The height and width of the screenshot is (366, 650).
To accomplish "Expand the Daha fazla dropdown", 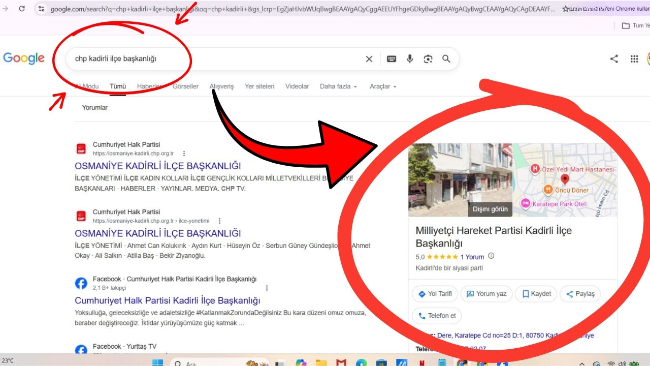I will click(x=338, y=86).
